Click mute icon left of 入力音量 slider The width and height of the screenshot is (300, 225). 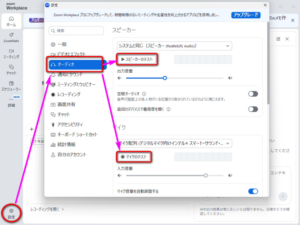click(120, 175)
